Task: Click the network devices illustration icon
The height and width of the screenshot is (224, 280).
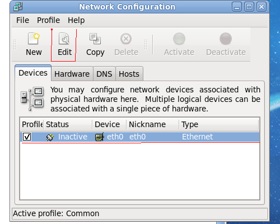Action: pos(32,99)
